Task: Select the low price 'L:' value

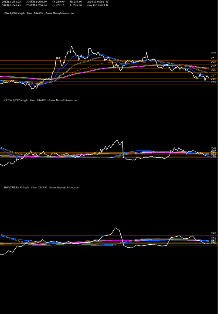Action: (76, 5)
